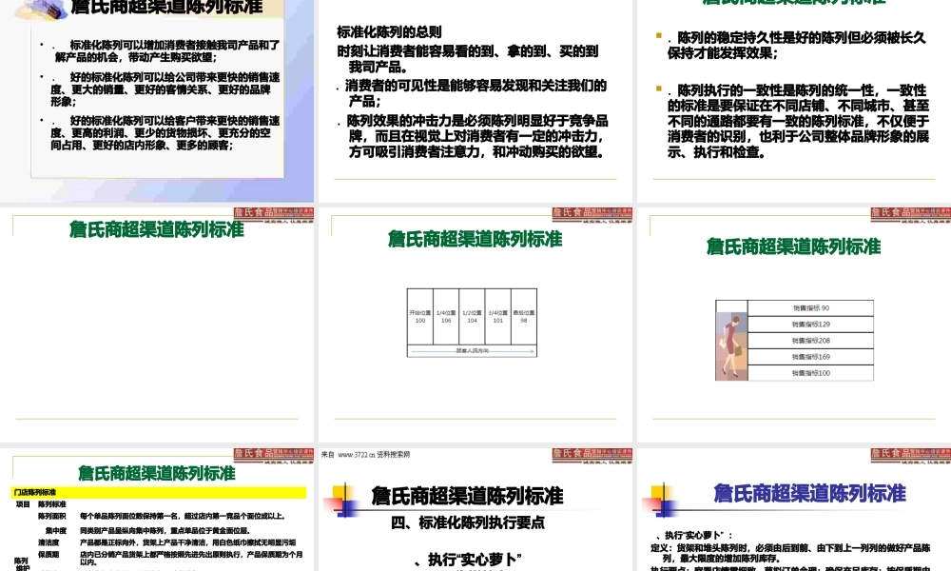Click the 销售指标208 shelf row
The height and width of the screenshot is (571, 951).
click(811, 341)
